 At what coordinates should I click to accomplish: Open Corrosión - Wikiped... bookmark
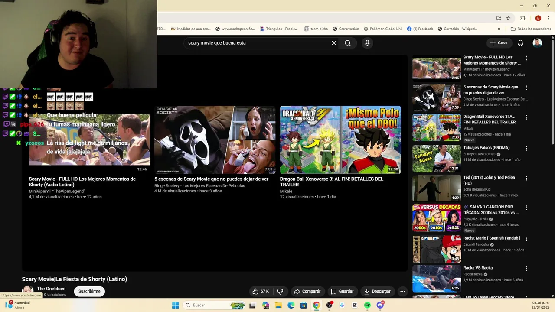tap(457, 29)
